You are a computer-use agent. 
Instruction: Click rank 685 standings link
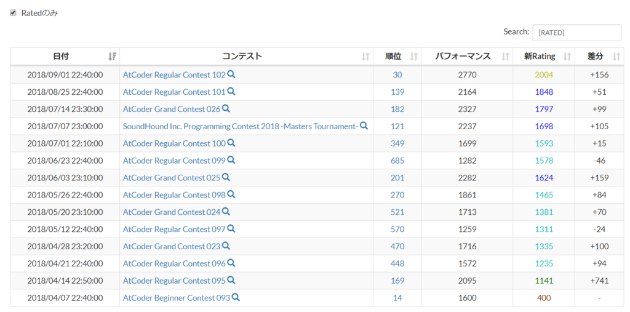coord(397,161)
